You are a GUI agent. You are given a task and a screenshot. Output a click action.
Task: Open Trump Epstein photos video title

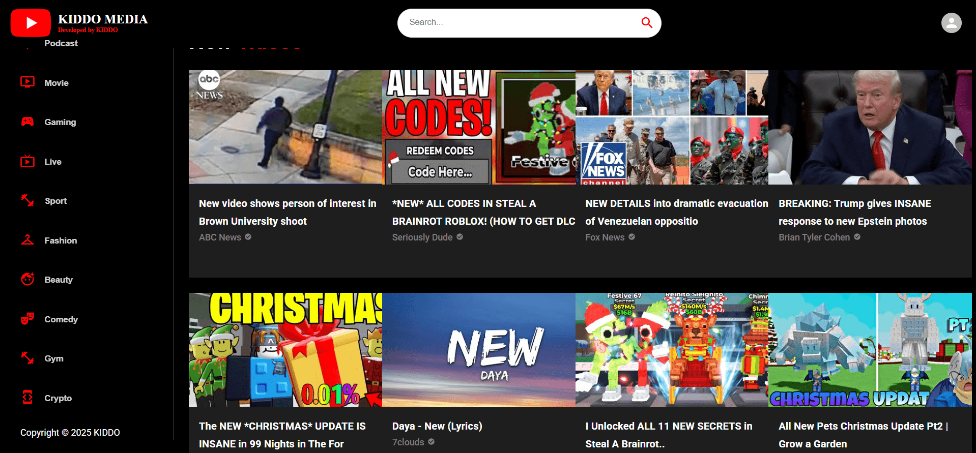pyautogui.click(x=855, y=212)
